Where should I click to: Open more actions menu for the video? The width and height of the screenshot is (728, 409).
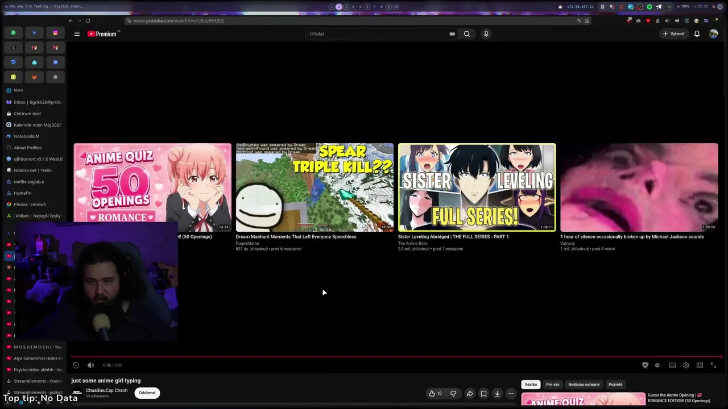click(x=511, y=393)
